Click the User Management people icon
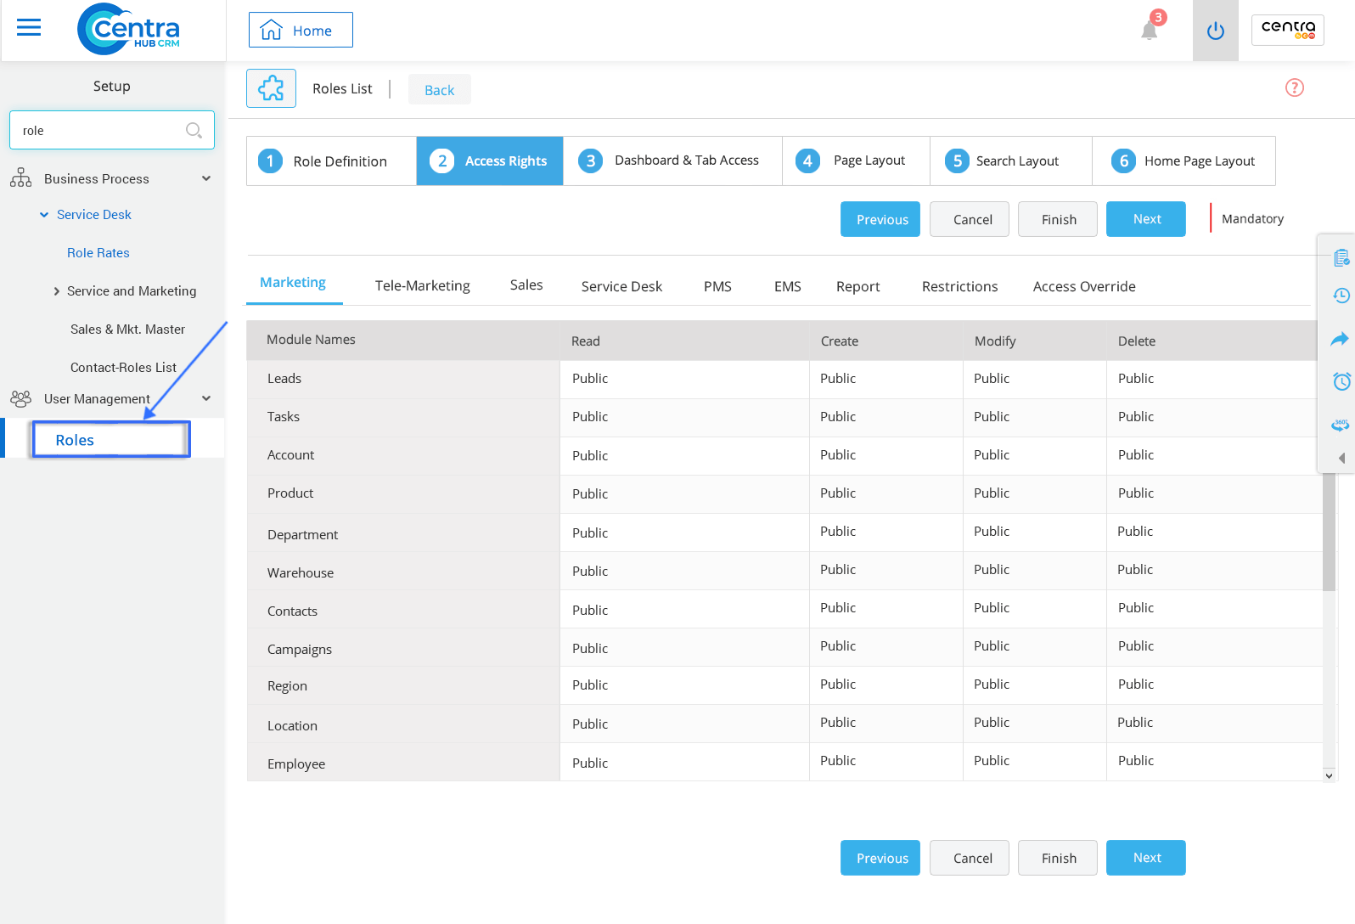The width and height of the screenshot is (1355, 924). tap(21, 398)
